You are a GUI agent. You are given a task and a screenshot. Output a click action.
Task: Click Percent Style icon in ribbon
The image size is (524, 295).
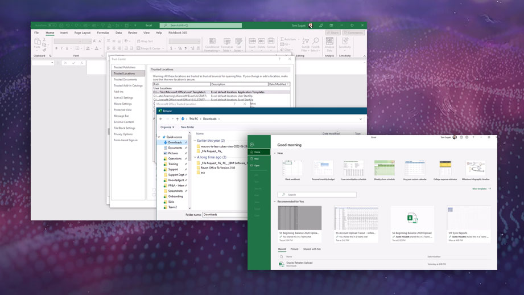(x=180, y=48)
